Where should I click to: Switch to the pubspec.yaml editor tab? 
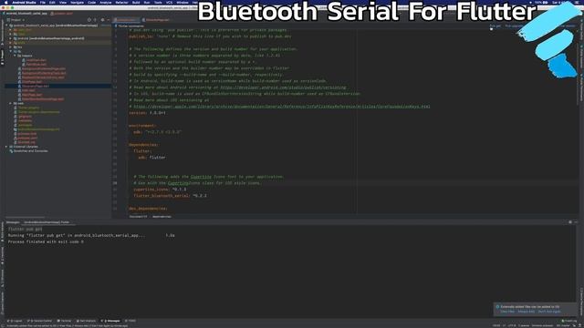point(127,20)
